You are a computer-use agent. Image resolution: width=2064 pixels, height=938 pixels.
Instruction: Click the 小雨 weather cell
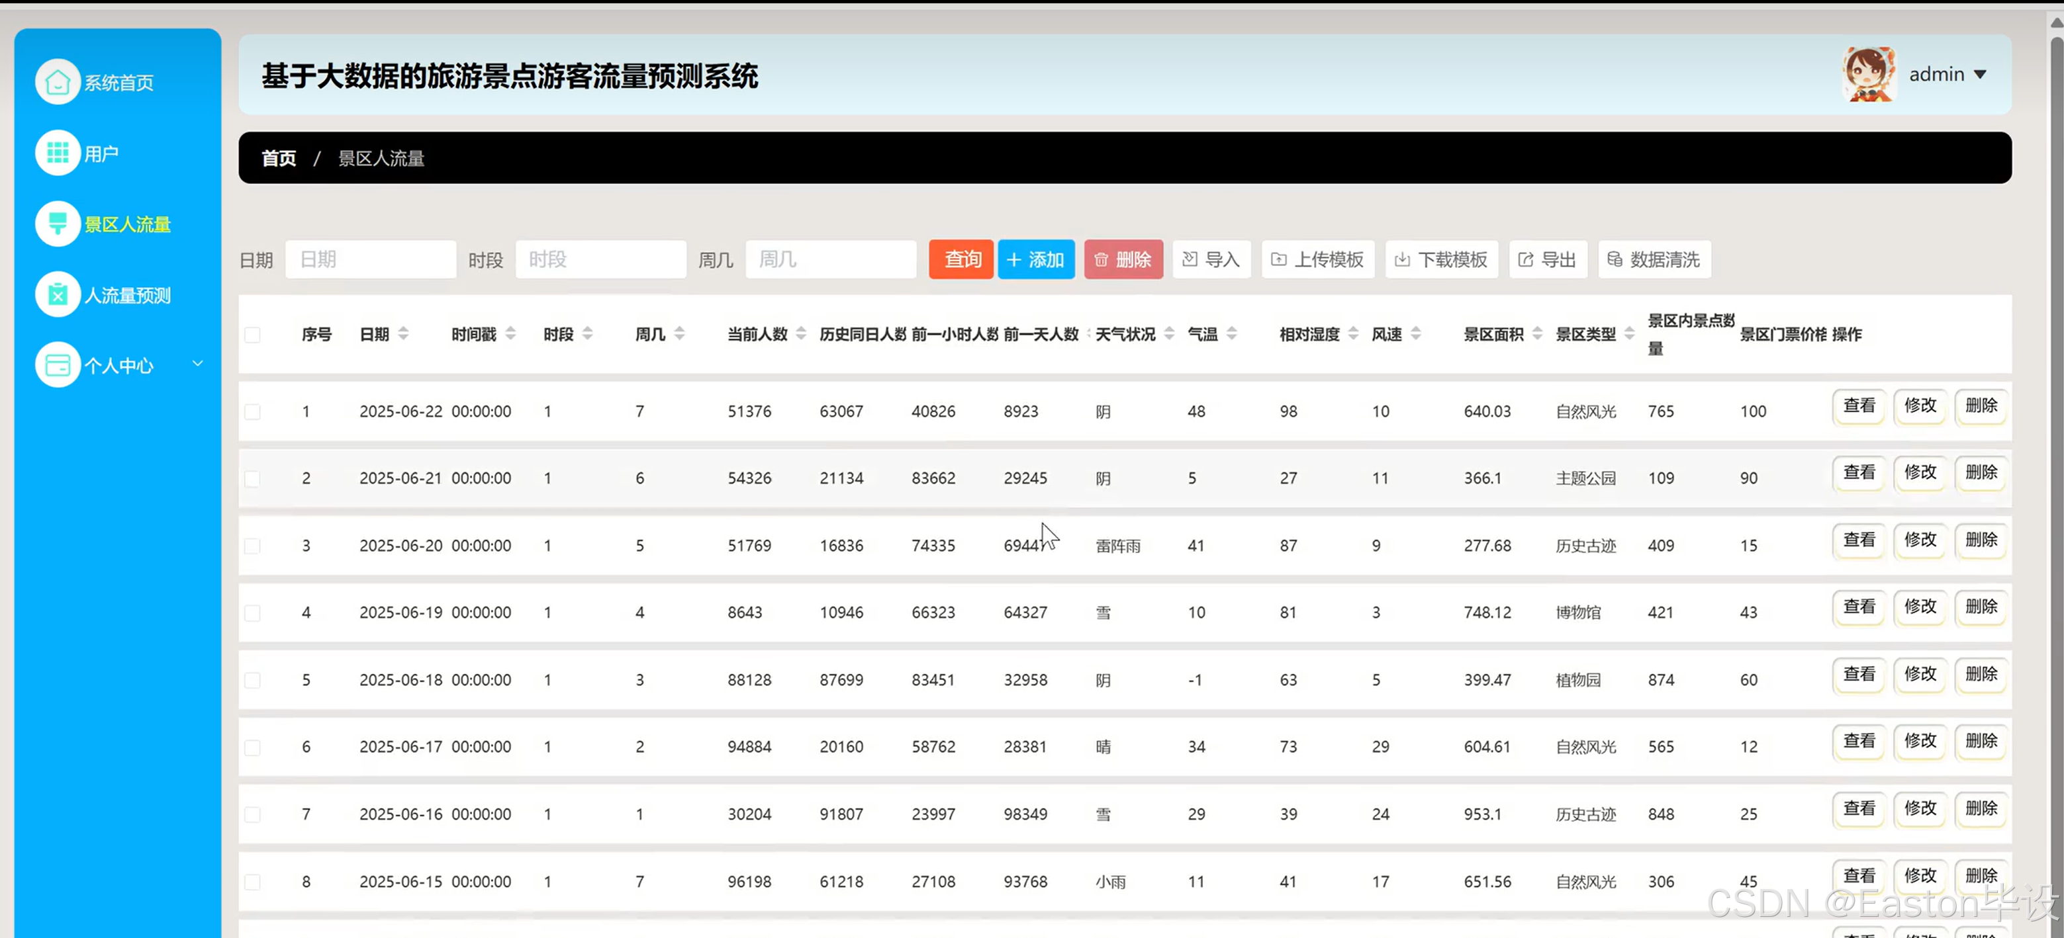click(x=1111, y=882)
